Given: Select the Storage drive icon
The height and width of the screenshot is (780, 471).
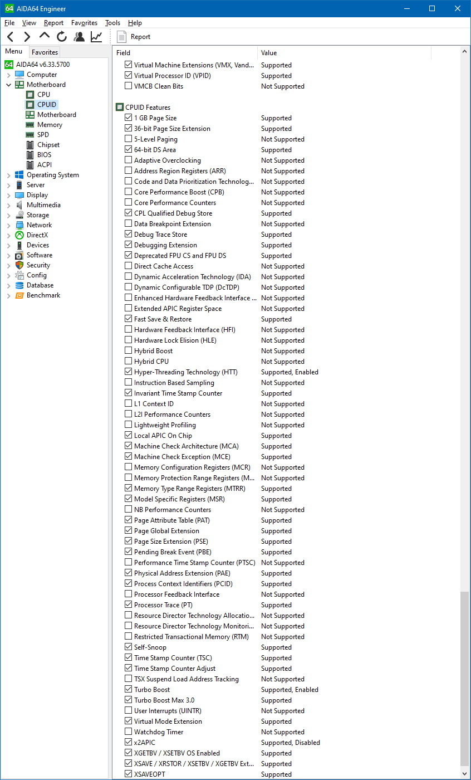Looking at the screenshot, I should tap(19, 215).
